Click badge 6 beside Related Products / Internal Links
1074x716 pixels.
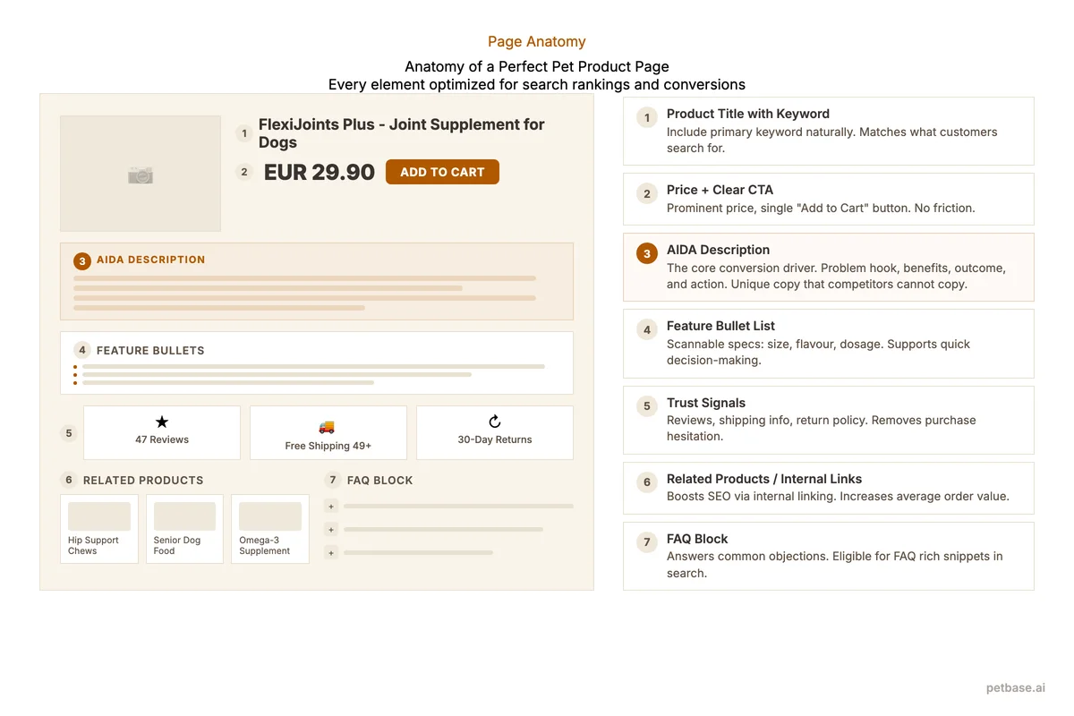pyautogui.click(x=646, y=482)
